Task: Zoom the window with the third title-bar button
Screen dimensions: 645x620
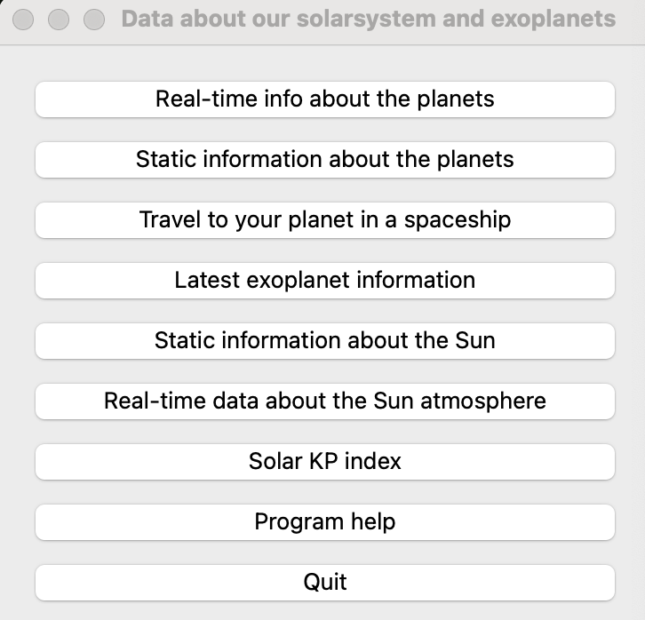Action: click(x=93, y=19)
